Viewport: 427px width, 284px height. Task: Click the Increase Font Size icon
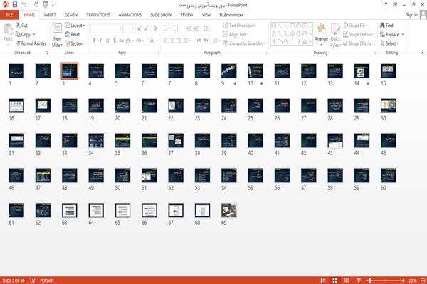click(x=139, y=28)
